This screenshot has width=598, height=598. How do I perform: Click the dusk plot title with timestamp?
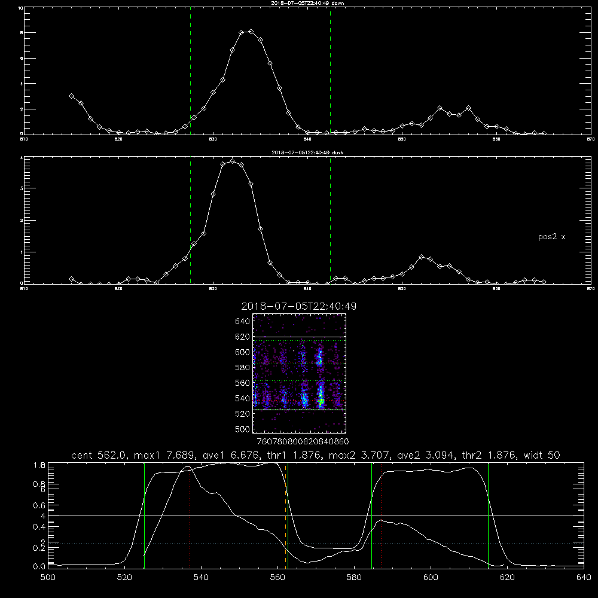pos(307,152)
